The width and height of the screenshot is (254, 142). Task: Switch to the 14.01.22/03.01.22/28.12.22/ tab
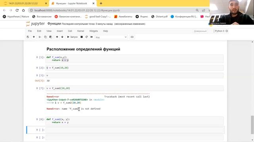23,4
